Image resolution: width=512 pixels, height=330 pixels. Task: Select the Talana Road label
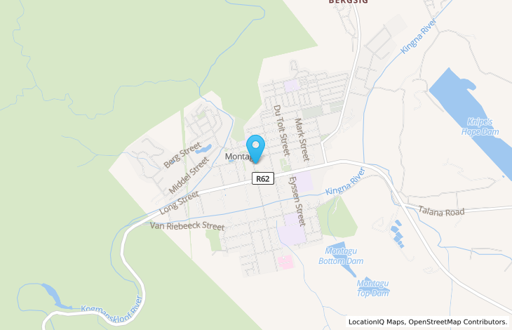[441, 211]
